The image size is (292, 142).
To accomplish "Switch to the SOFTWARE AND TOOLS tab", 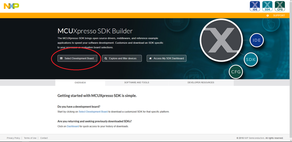I will point(137,83).
